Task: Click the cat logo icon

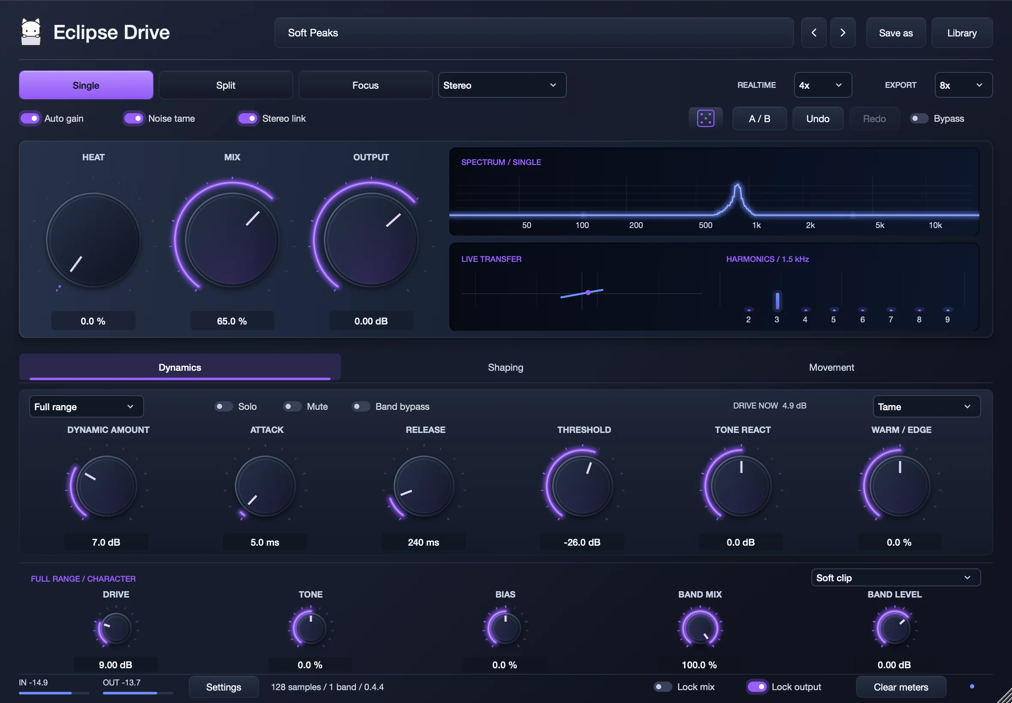Action: pyautogui.click(x=31, y=32)
